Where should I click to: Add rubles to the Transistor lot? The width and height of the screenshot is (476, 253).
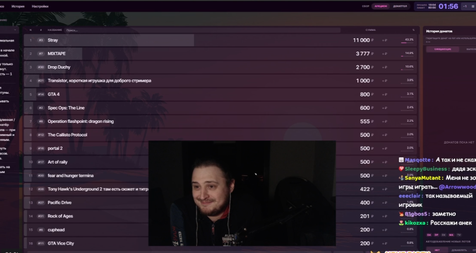point(385,81)
